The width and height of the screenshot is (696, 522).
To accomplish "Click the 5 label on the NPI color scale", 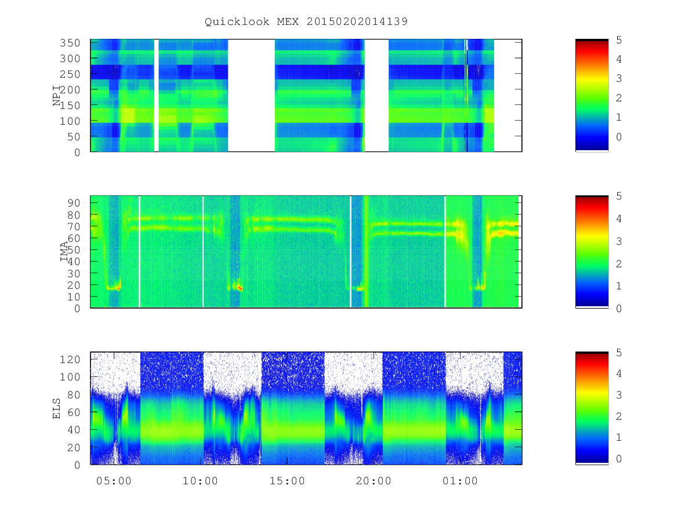I will [619, 40].
